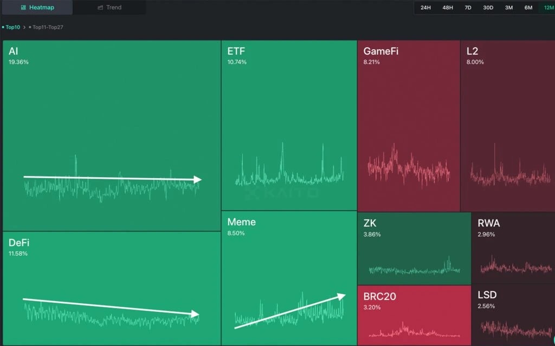Enable the 3M time range
Image resolution: width=555 pixels, height=346 pixels.
pyautogui.click(x=509, y=8)
